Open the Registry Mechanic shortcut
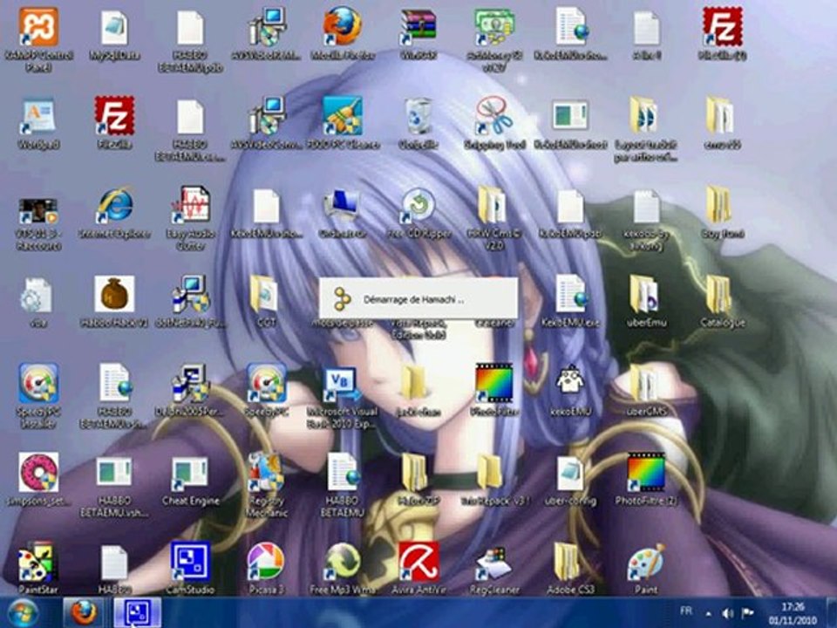Screen dimensions: 837x628 click(267, 473)
